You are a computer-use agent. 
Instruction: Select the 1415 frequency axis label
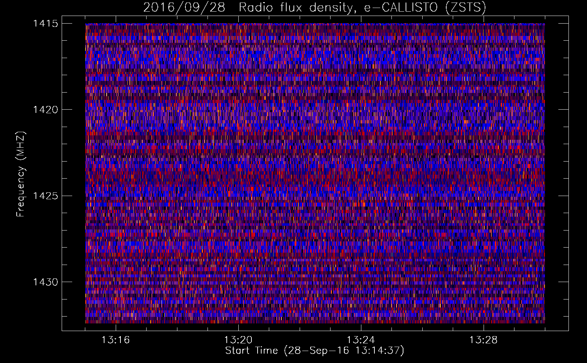tap(45, 24)
